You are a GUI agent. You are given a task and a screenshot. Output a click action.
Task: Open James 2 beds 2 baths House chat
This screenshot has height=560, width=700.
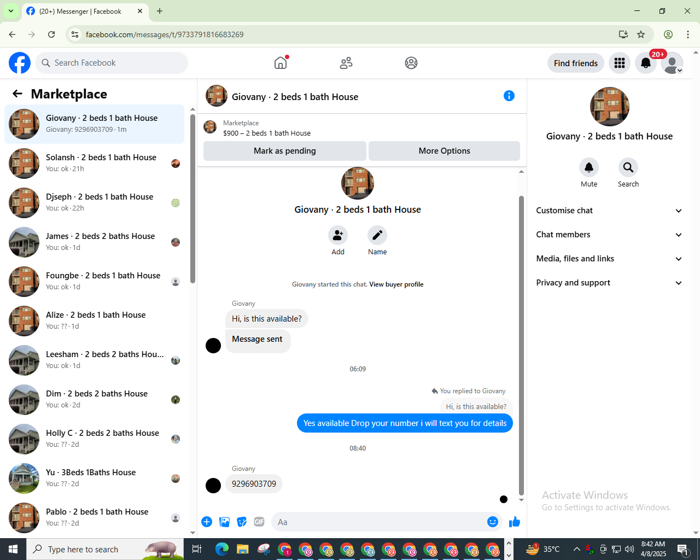94,242
